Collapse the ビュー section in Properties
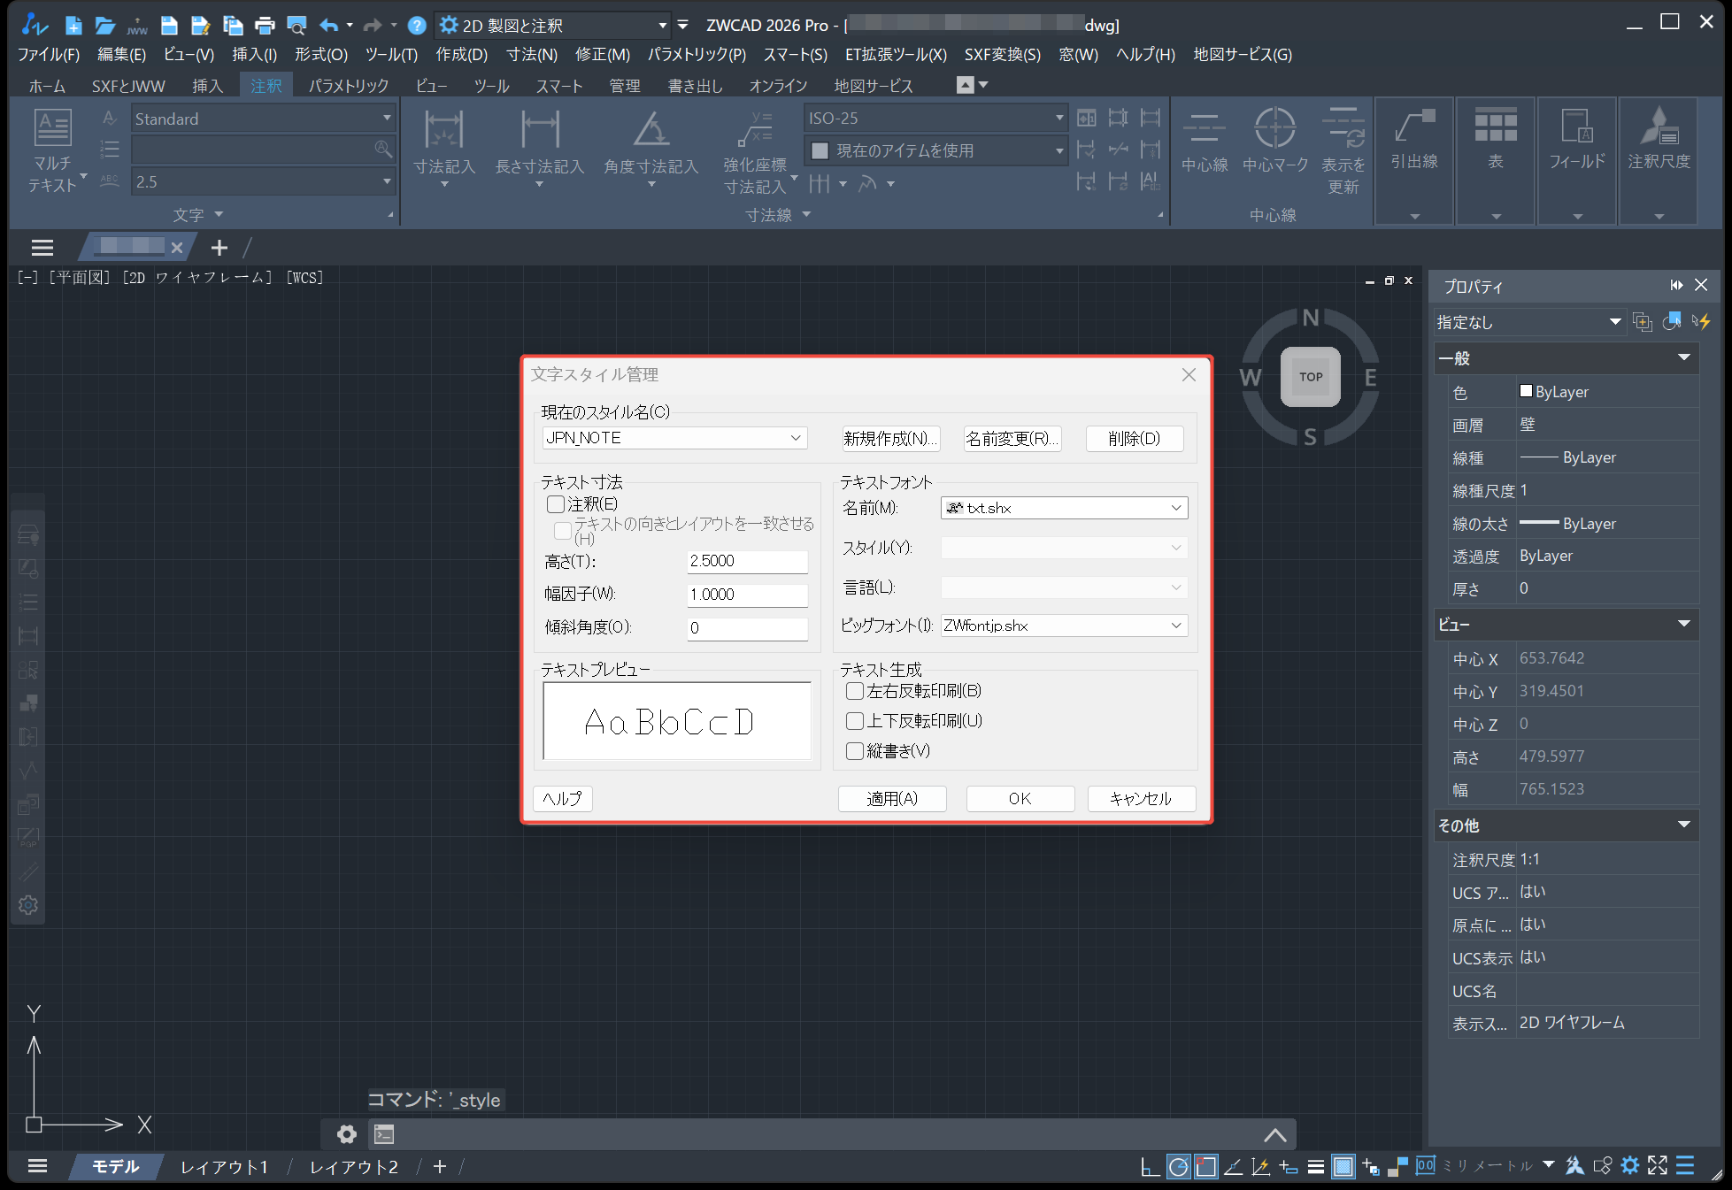This screenshot has width=1732, height=1190. [1683, 624]
